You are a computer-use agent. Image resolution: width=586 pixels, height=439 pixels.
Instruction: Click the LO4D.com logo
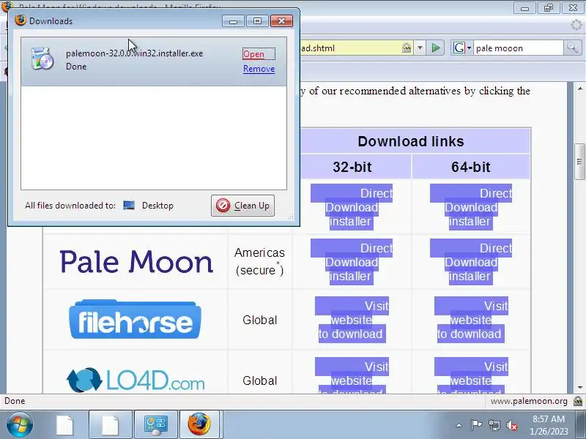[136, 380]
